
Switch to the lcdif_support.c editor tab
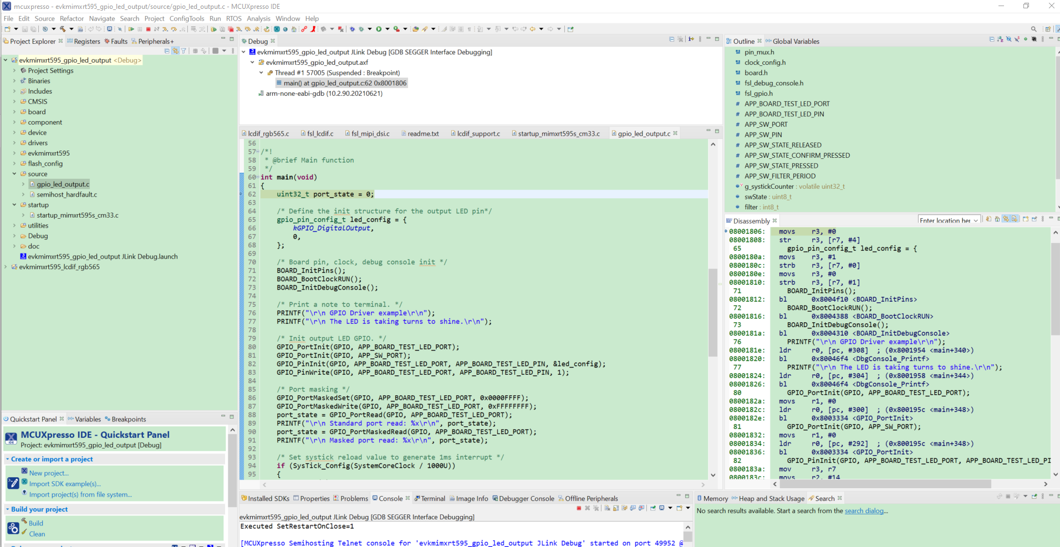click(x=479, y=133)
